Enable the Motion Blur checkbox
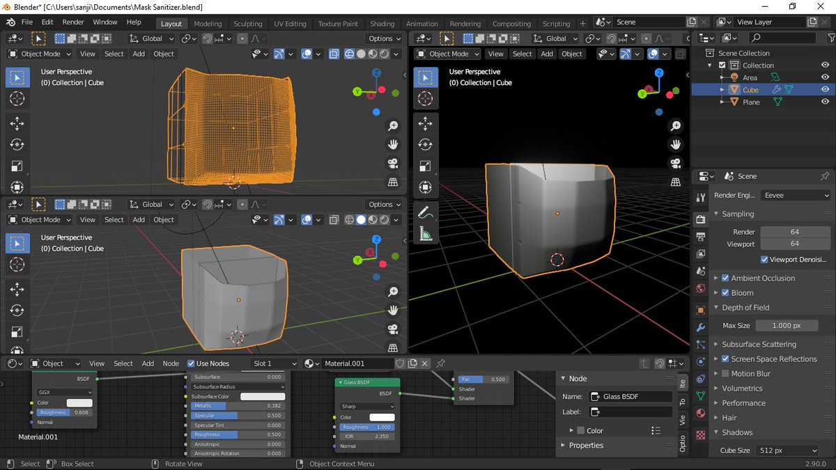The image size is (836, 470). 725,373
